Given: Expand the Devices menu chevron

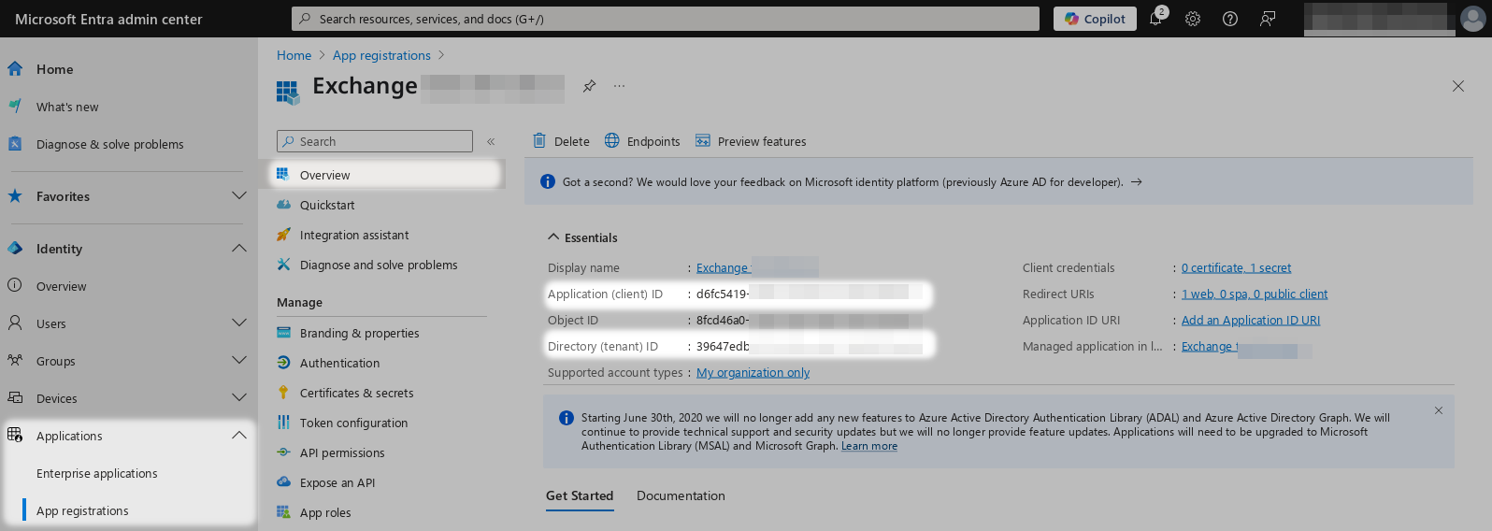Looking at the screenshot, I should (x=239, y=398).
